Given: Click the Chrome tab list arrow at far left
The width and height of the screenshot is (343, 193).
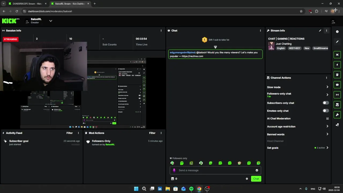Looking at the screenshot, I should [x=3, y=4].
